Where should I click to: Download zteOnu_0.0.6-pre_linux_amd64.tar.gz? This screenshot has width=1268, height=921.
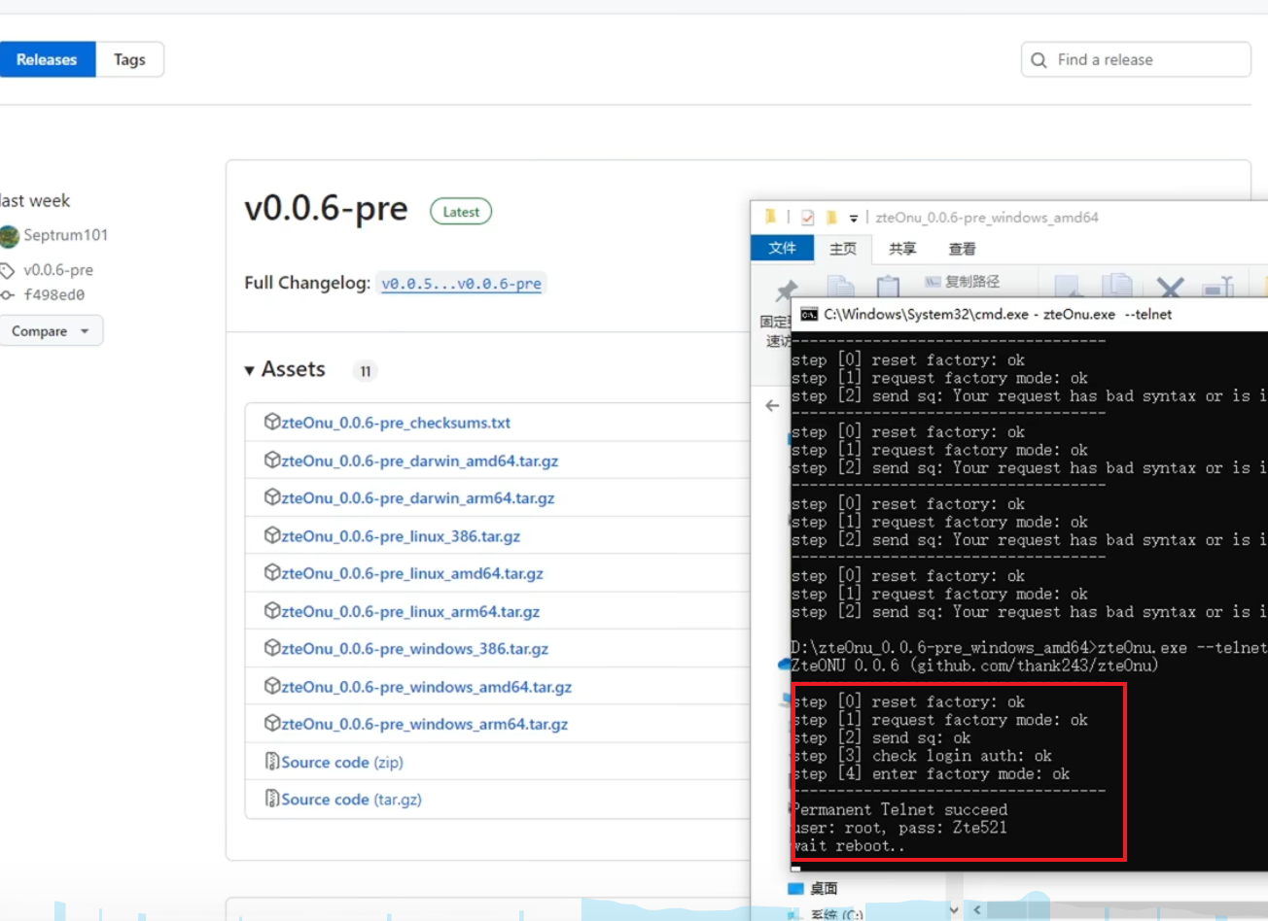click(412, 573)
